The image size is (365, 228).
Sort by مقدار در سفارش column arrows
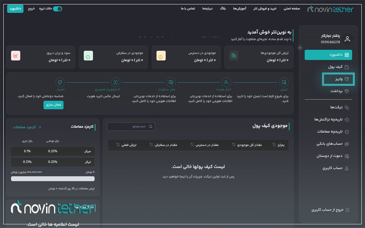click(151, 145)
